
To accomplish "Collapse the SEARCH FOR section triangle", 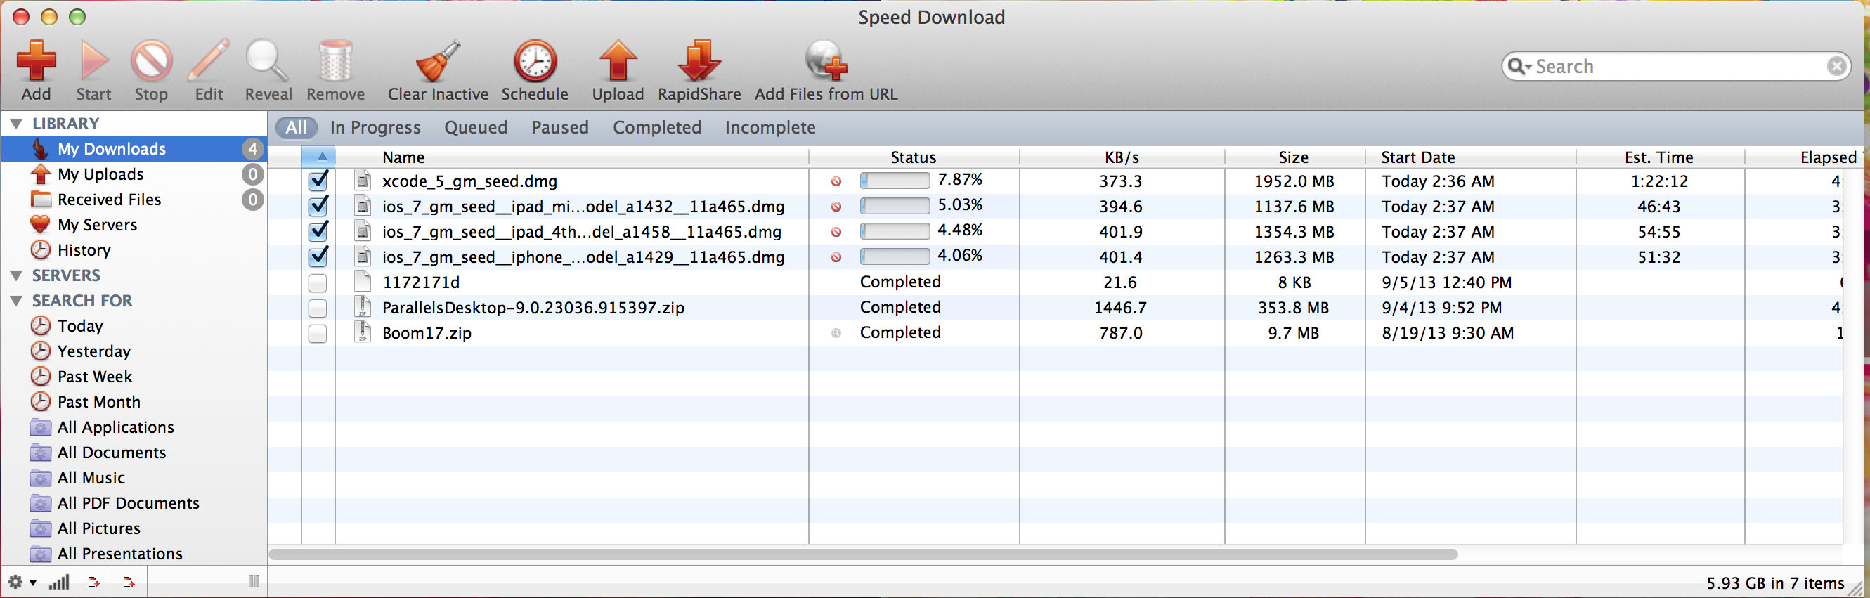I will [16, 301].
